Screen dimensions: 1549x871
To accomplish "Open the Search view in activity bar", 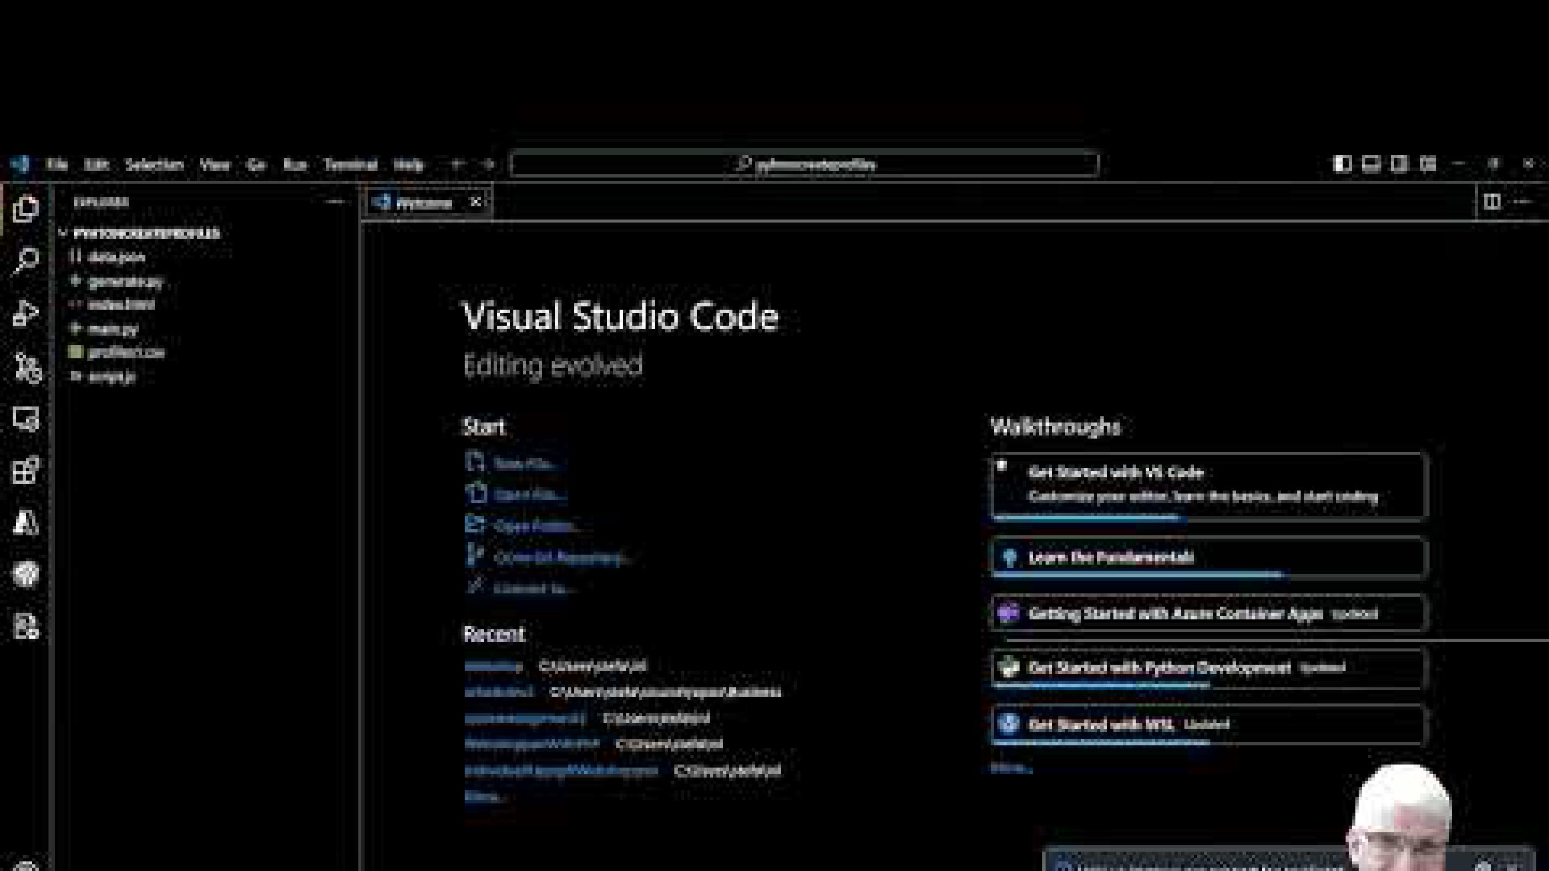I will pyautogui.click(x=25, y=261).
